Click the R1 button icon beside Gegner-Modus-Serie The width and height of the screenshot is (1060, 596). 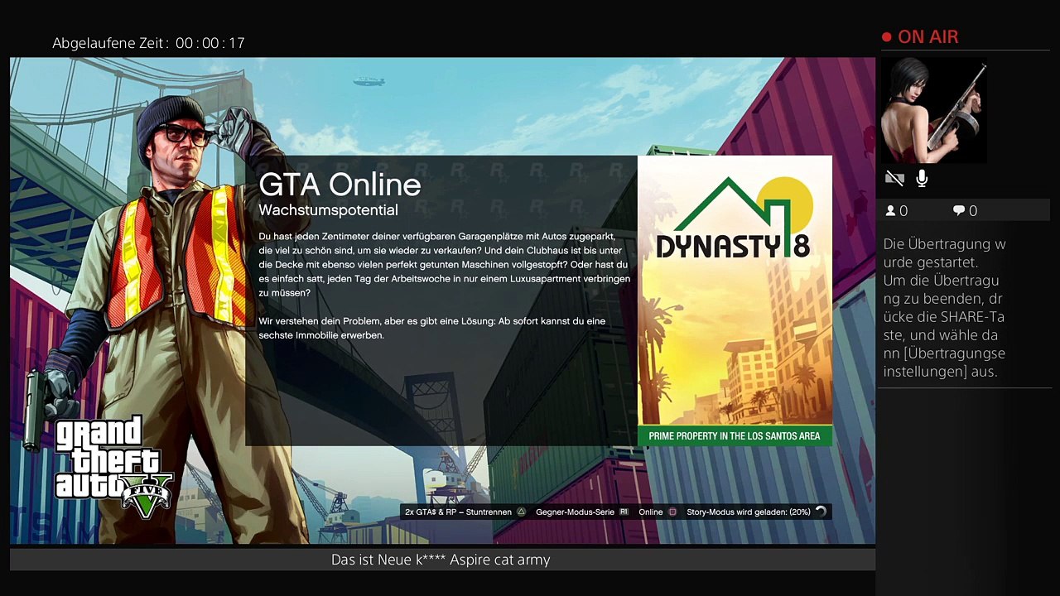[x=624, y=512]
